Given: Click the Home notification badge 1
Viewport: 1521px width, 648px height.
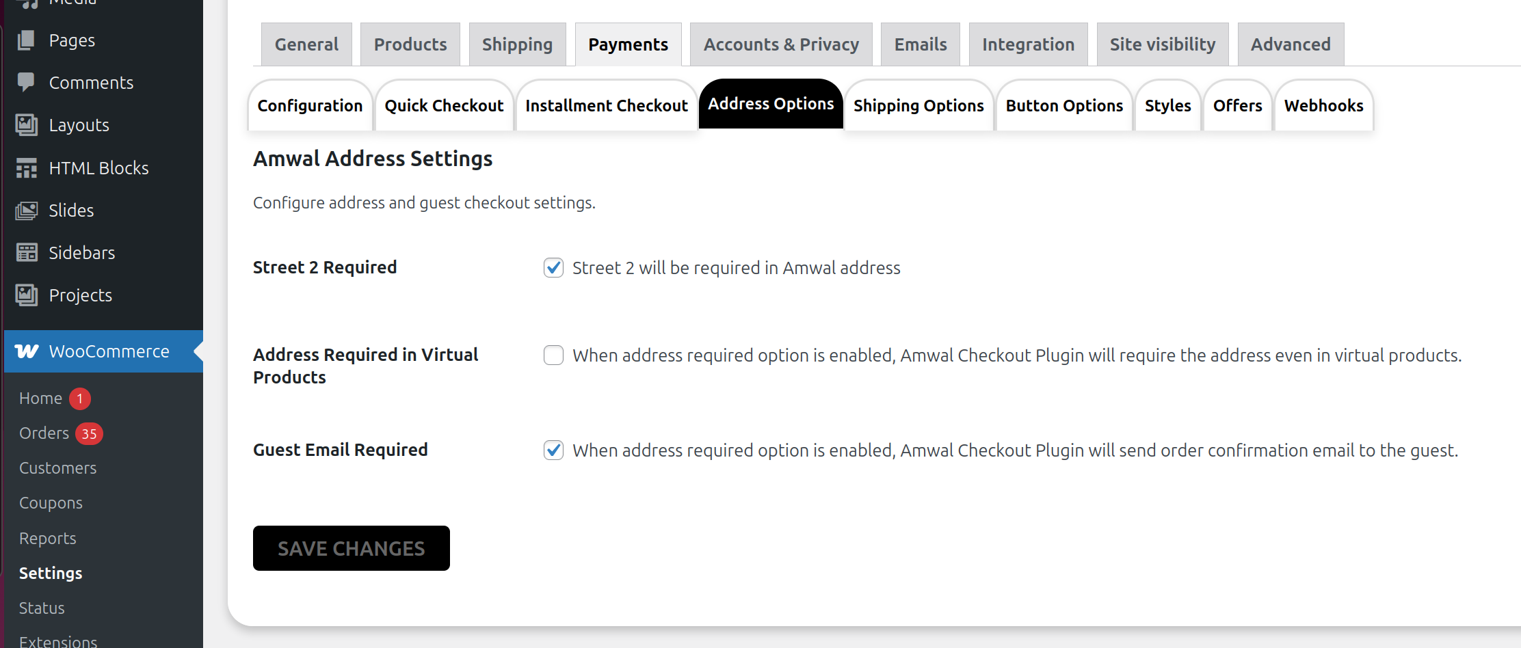Looking at the screenshot, I should 80,399.
